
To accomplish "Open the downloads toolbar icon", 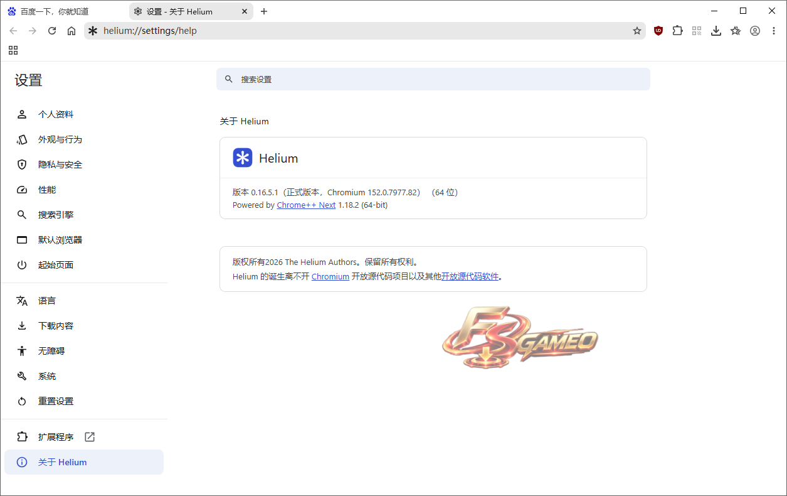I will [x=716, y=31].
